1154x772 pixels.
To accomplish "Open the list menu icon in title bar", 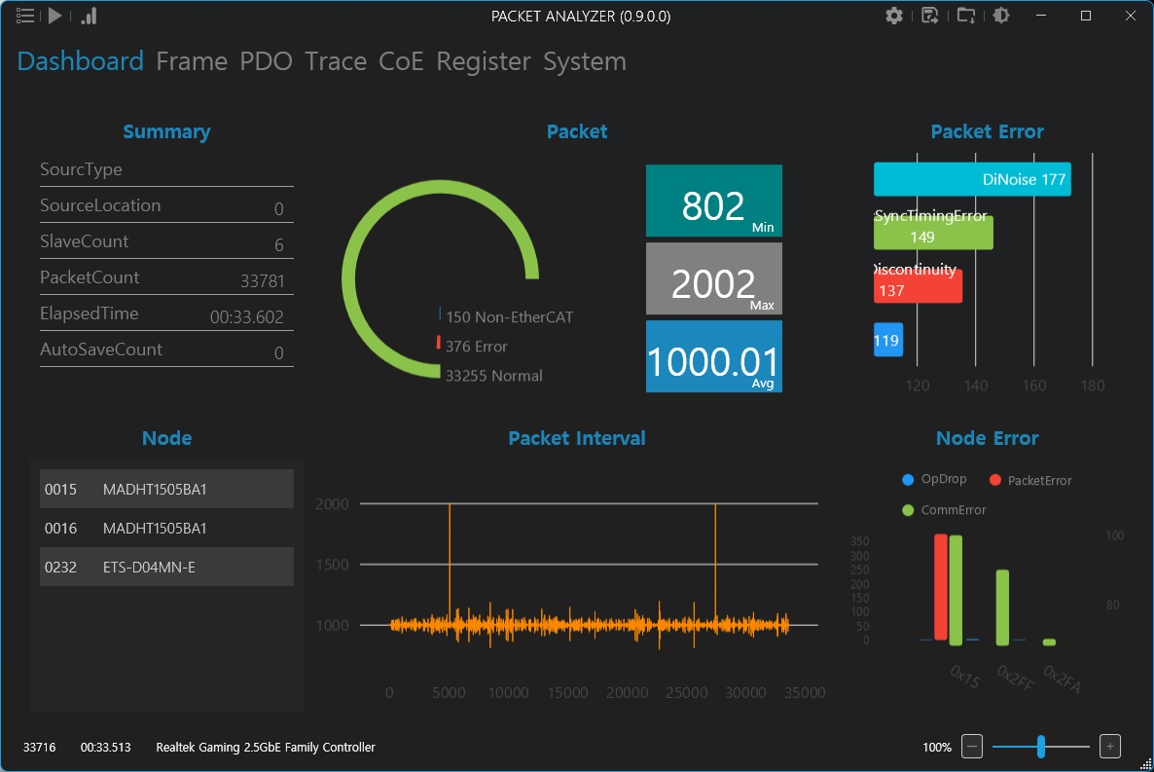I will coord(25,16).
